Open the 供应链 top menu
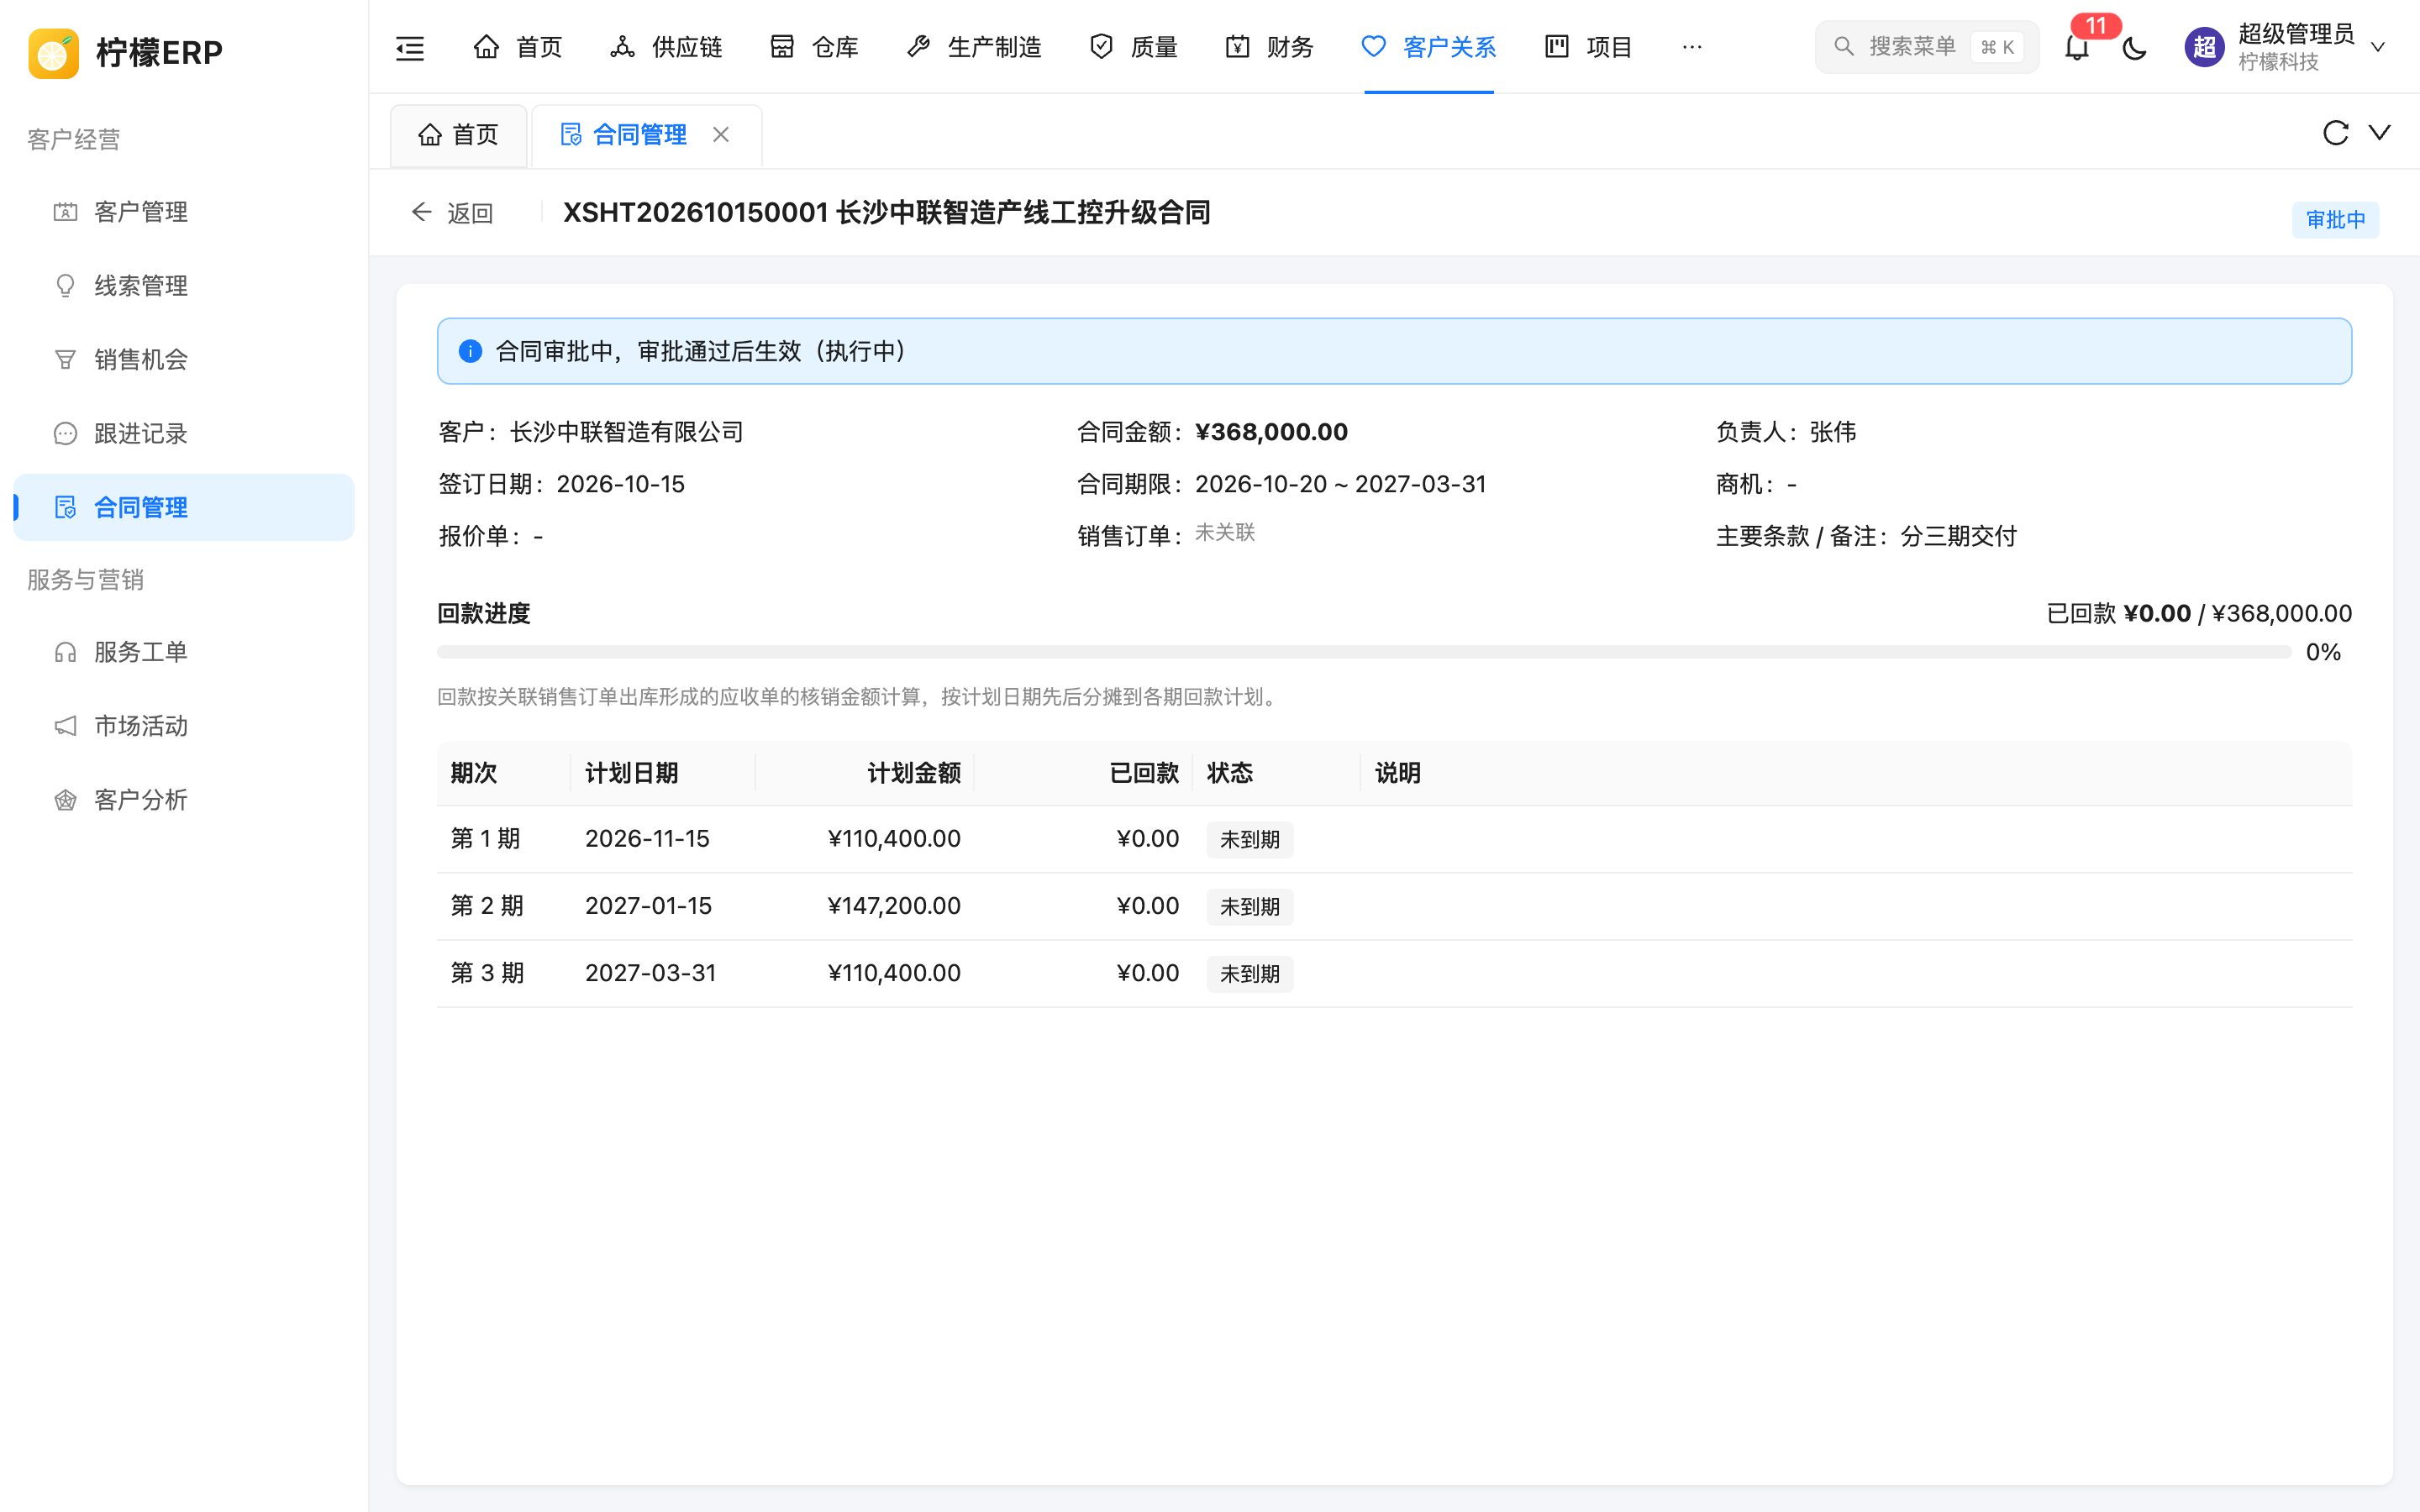This screenshot has height=1512, width=2420. (x=666, y=47)
